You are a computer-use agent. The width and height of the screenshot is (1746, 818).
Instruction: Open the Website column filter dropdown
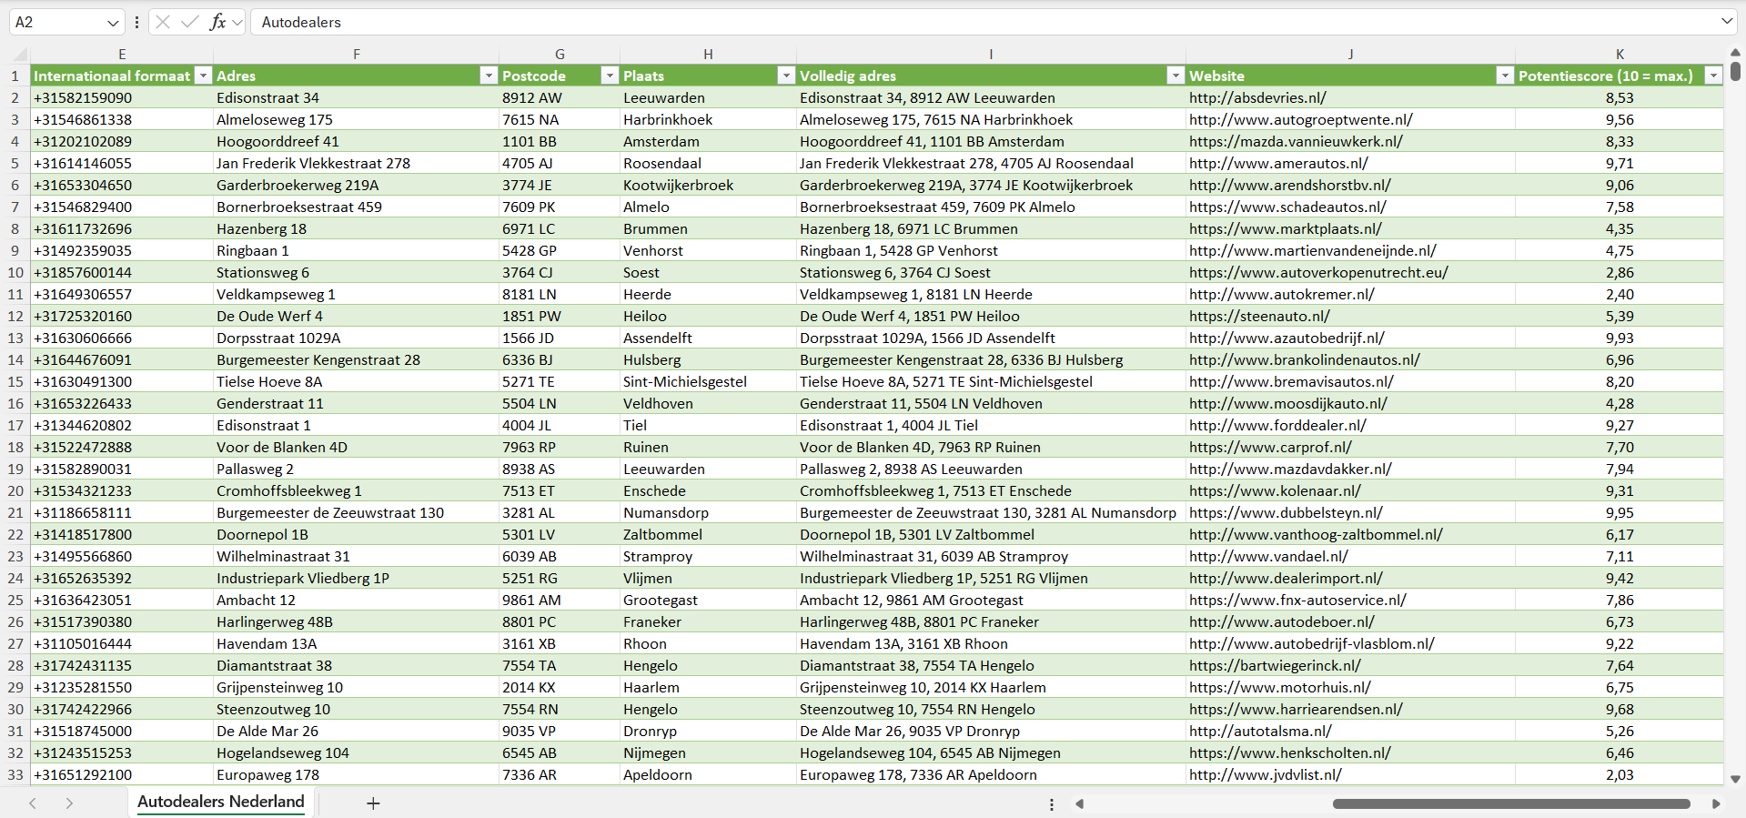click(x=1505, y=76)
